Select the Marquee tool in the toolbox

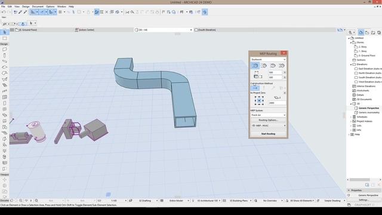[x=4, y=38]
